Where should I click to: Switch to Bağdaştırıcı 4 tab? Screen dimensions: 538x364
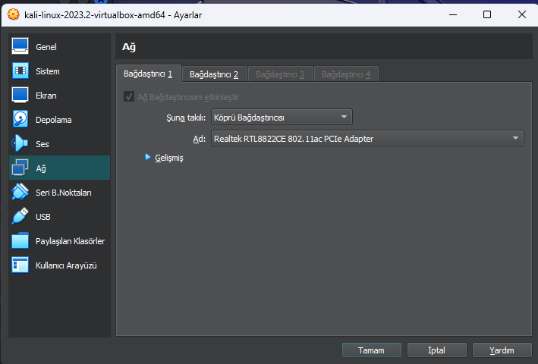[346, 74]
